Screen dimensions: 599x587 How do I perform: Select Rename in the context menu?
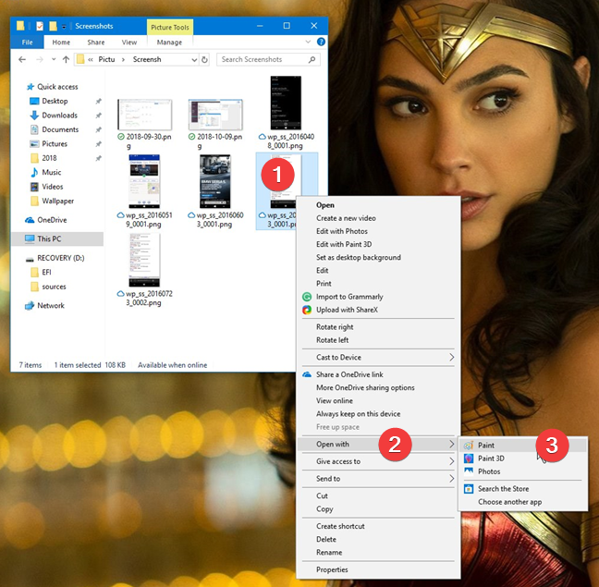[329, 553]
